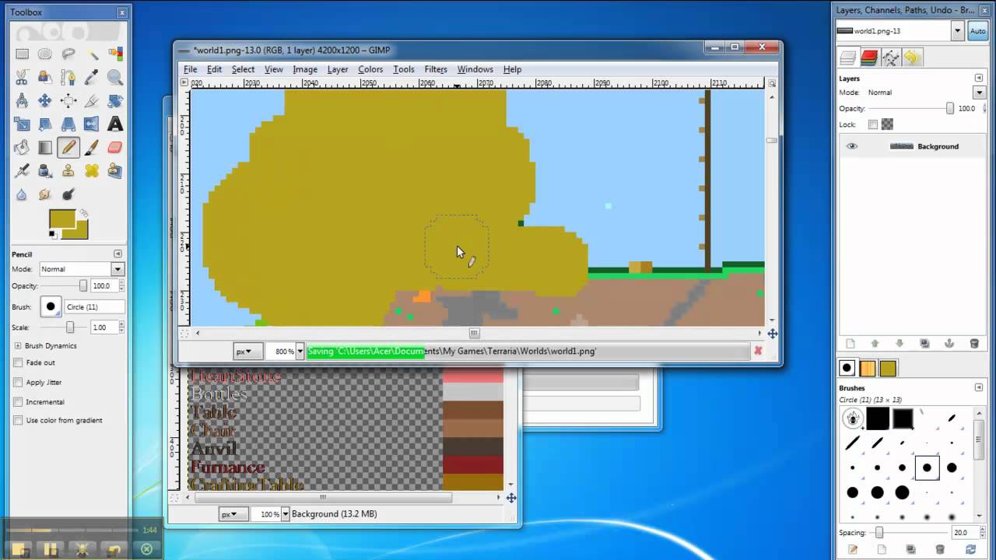Image resolution: width=996 pixels, height=560 pixels.
Task: Toggle the Lock alpha channel checkerboard button
Action: 887,124
